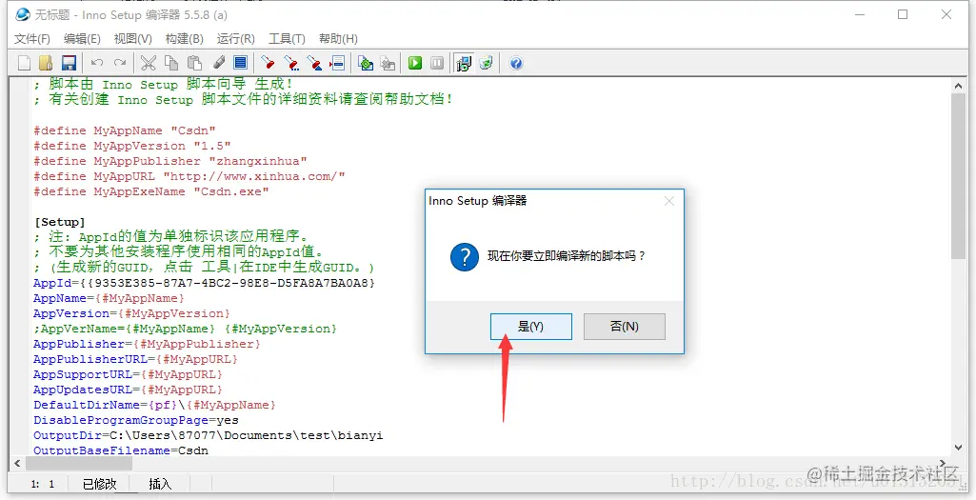The height and width of the screenshot is (500, 976).
Task: Click the OutputDir path line
Action: click(209, 436)
